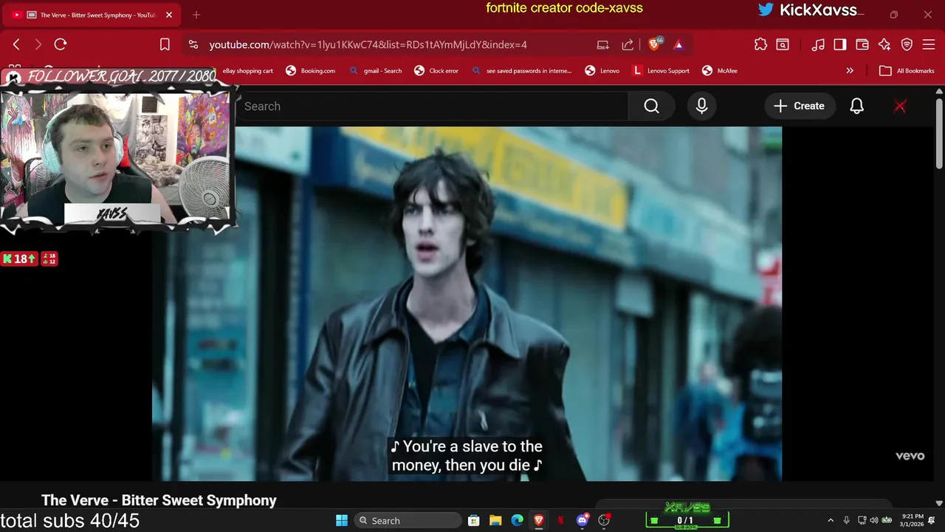Click the vevo logo on video
This screenshot has height=532, width=945.
pos(910,456)
